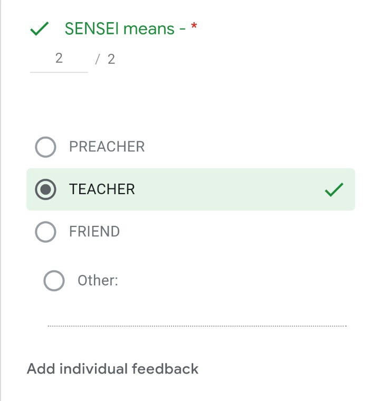Click the red required asterisk
The image size is (380, 401).
194,28
